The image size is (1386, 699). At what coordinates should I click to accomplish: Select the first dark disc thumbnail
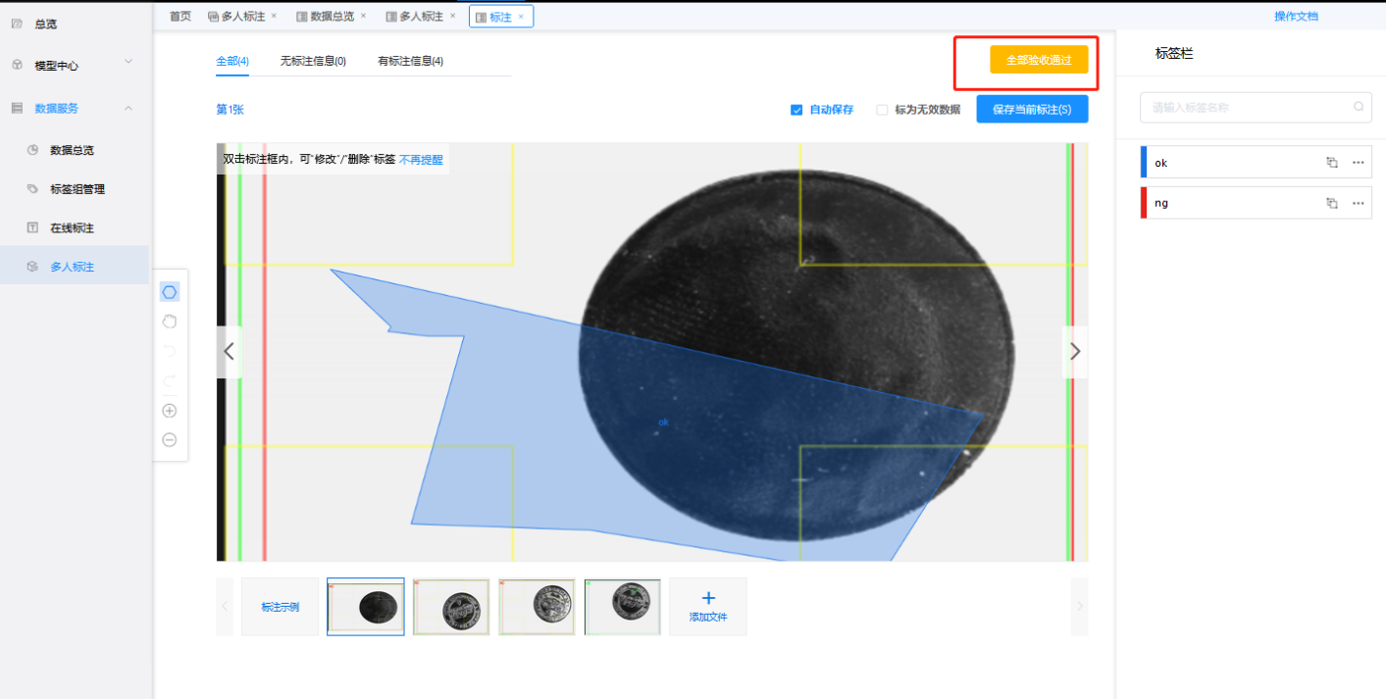click(366, 607)
